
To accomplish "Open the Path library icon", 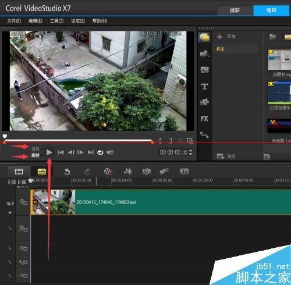I will (x=204, y=135).
